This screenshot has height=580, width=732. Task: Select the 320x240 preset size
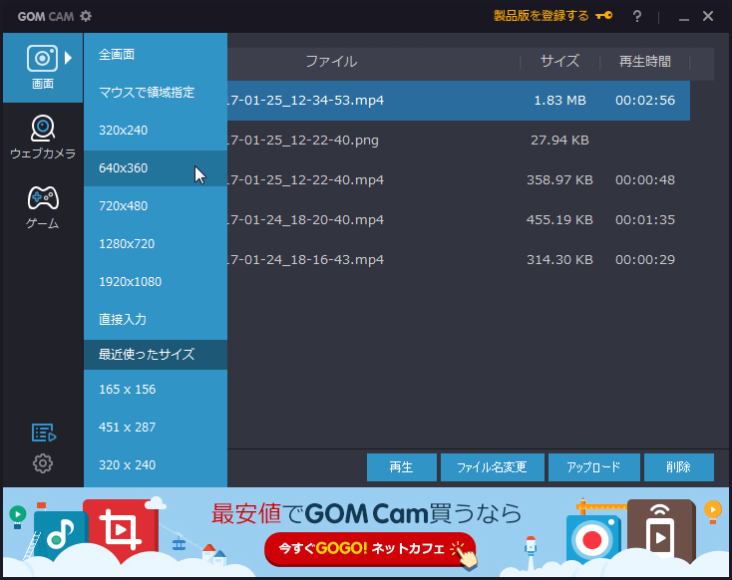click(156, 131)
